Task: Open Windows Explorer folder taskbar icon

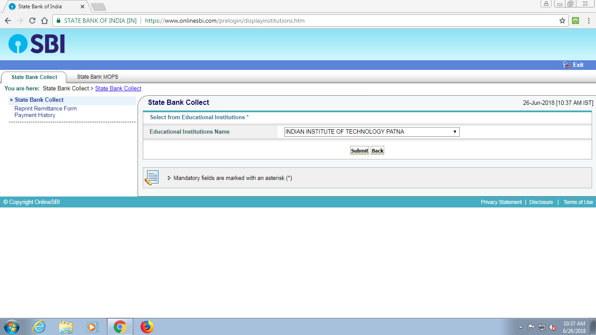Action: tap(66, 327)
